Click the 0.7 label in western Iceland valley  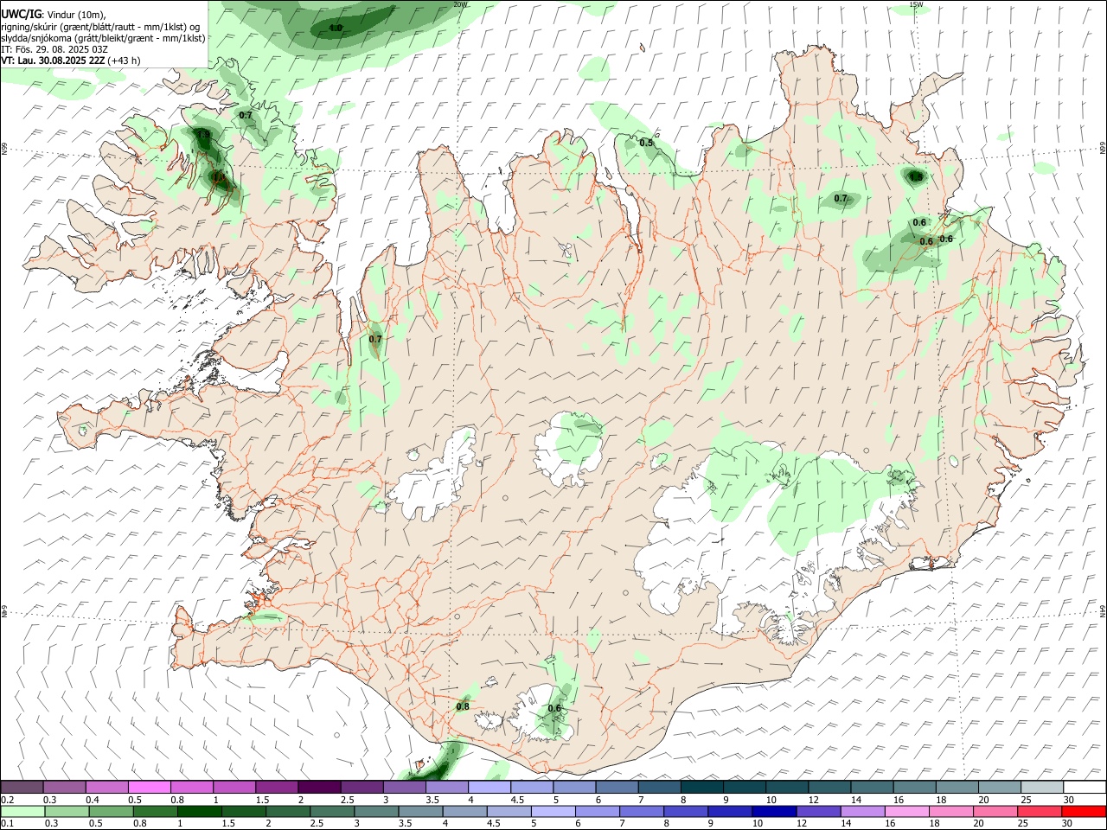(375, 339)
